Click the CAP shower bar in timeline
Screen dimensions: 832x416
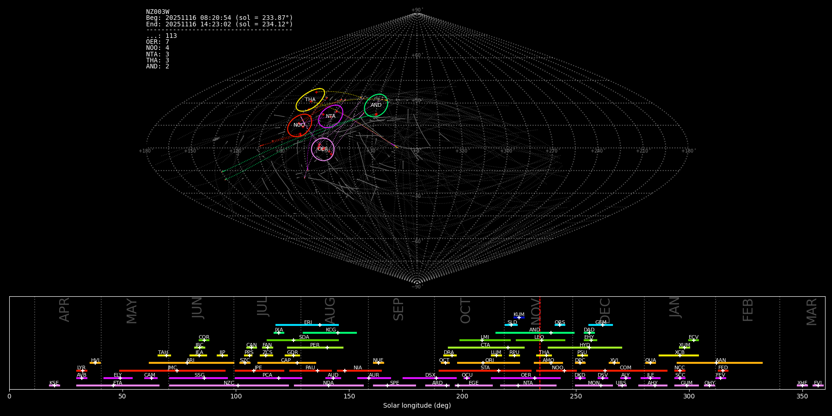[x=287, y=363]
